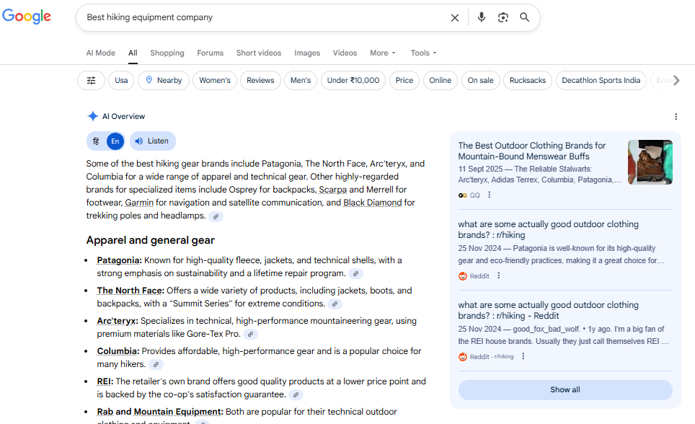Click the magnifier search icon

pos(525,18)
